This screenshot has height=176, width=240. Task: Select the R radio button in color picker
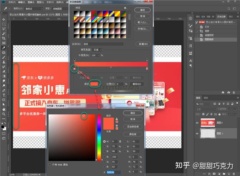coord(104,157)
